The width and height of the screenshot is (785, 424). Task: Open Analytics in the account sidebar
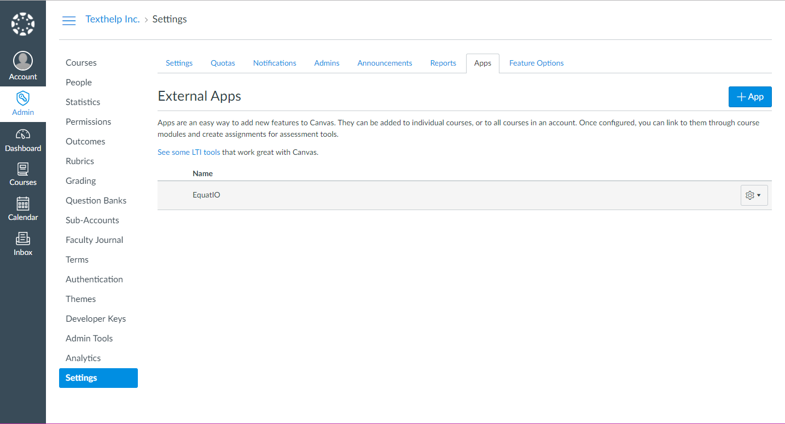pyautogui.click(x=83, y=358)
